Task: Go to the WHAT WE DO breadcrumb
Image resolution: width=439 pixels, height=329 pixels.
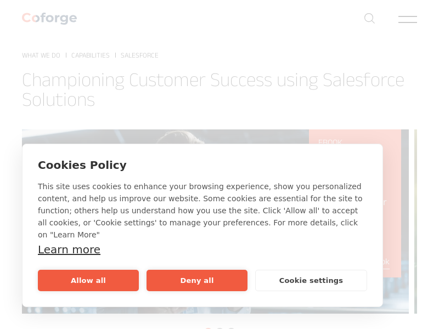Action: pos(41,55)
